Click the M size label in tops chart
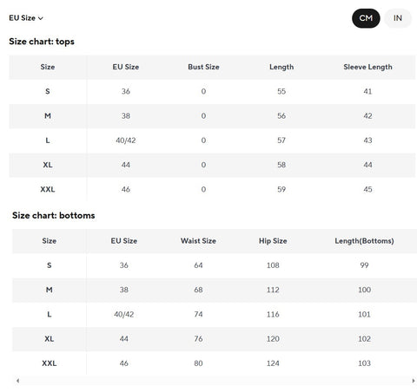The width and height of the screenshot is (417, 392). [x=48, y=116]
